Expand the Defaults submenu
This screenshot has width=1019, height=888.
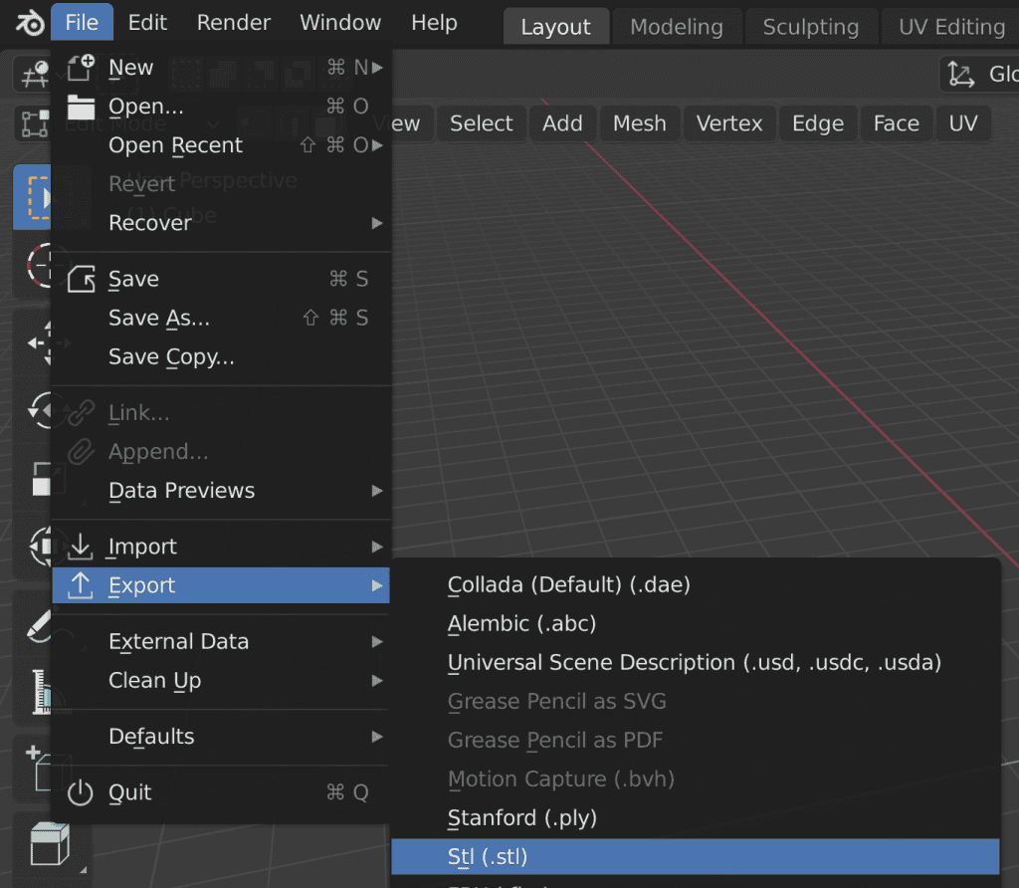point(222,737)
